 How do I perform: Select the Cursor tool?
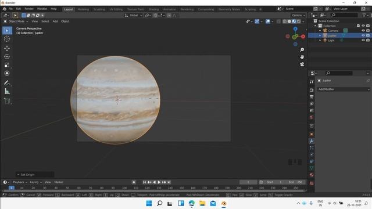click(7, 39)
